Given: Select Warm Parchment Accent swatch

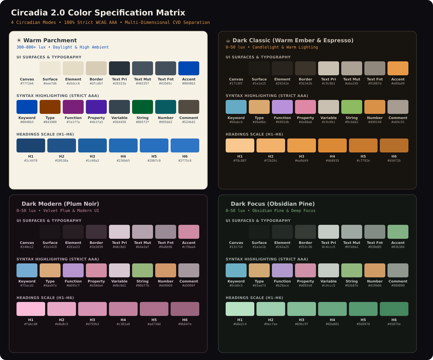Looking at the screenshot, I should click(x=189, y=68).
